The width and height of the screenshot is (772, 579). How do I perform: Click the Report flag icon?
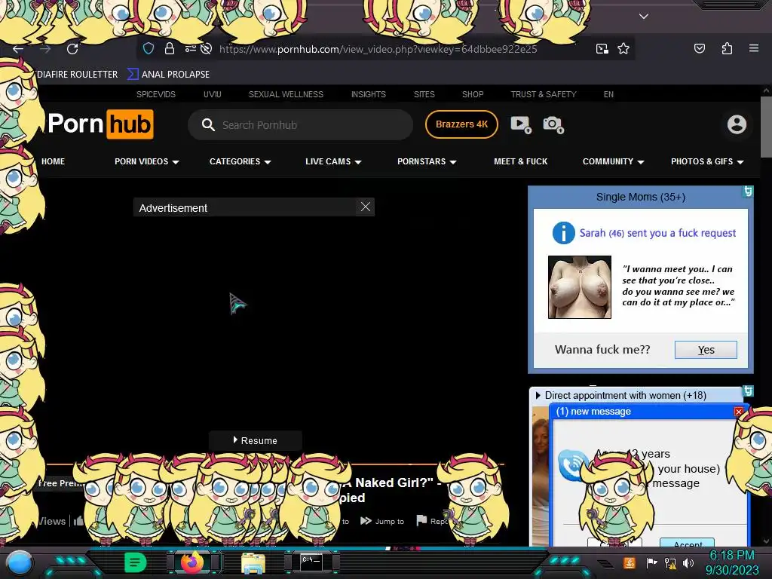coord(421,520)
